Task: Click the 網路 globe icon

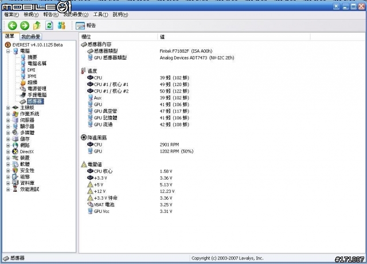Action: [x=15, y=145]
